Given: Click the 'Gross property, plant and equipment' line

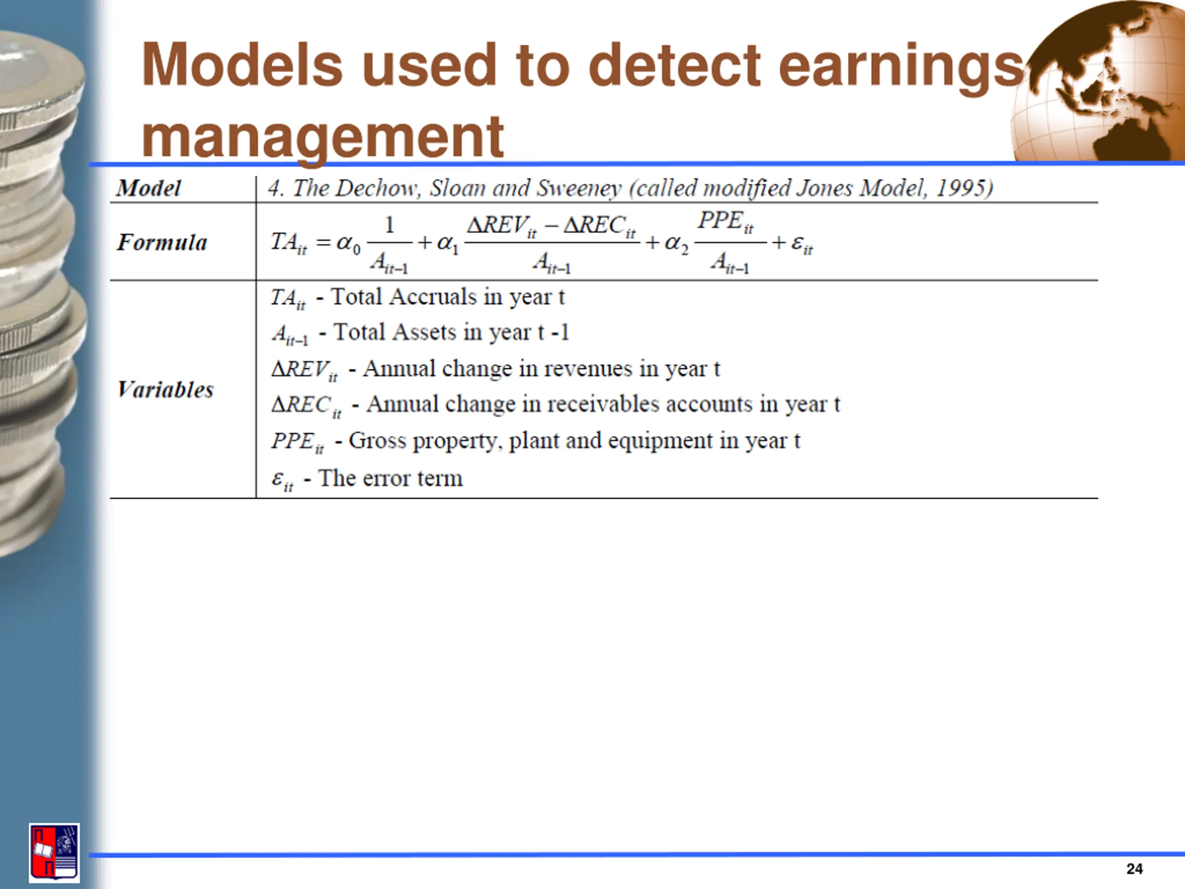Looking at the screenshot, I should [574, 440].
